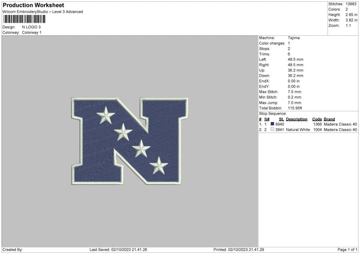360x254 pixels.
Task: Click the Brand column header
Action: (x=329, y=119)
